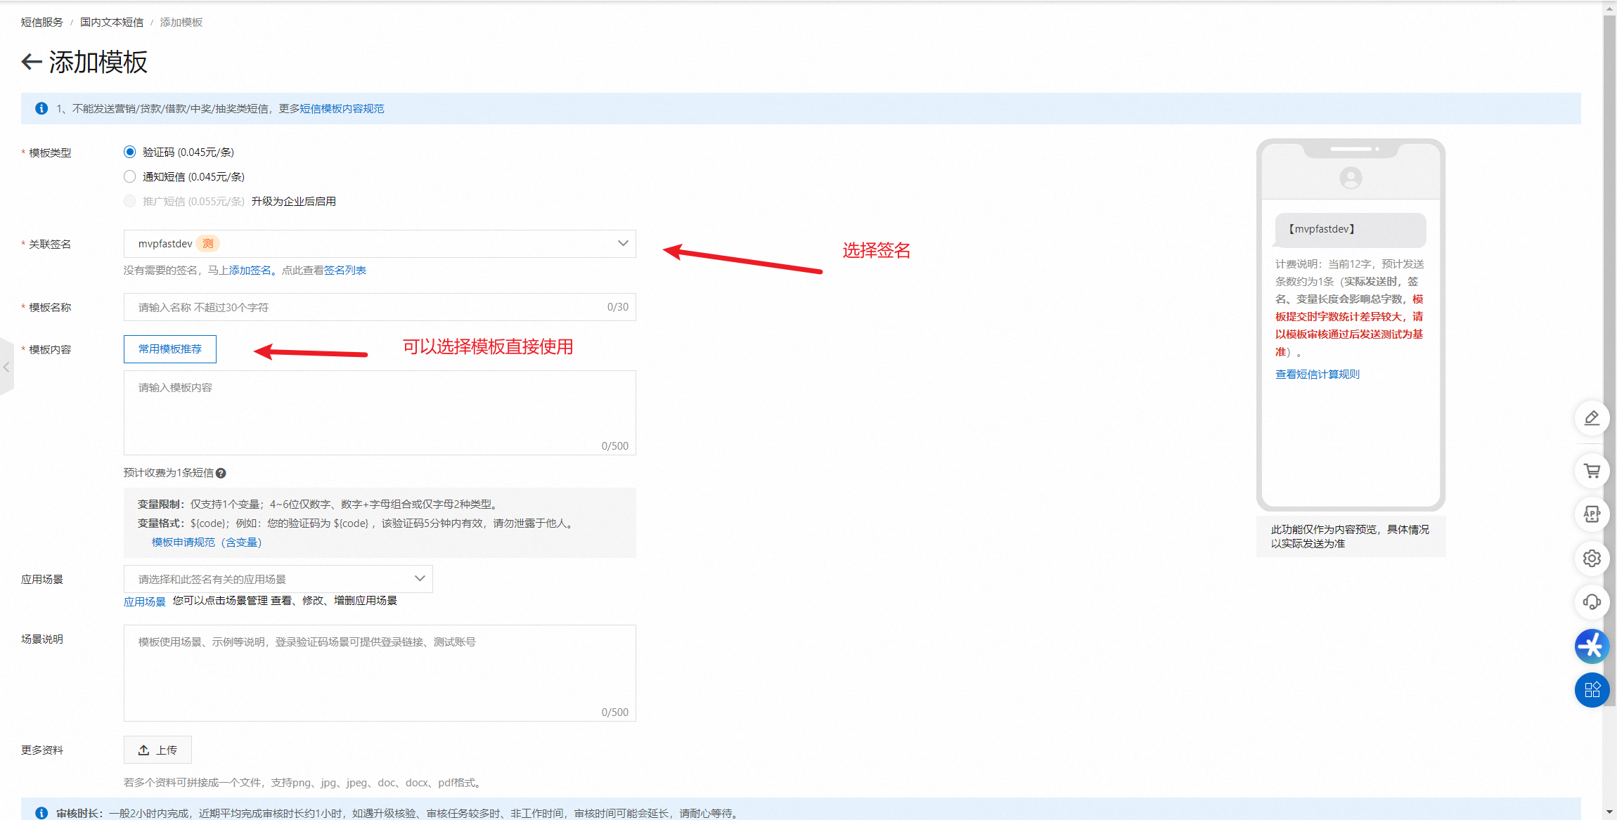Click the help icon after 预计收费为1条短信
The width and height of the screenshot is (1617, 820).
click(221, 474)
